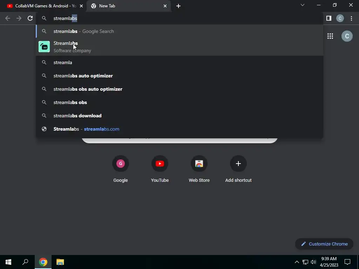Go back using the back arrow

[8, 18]
